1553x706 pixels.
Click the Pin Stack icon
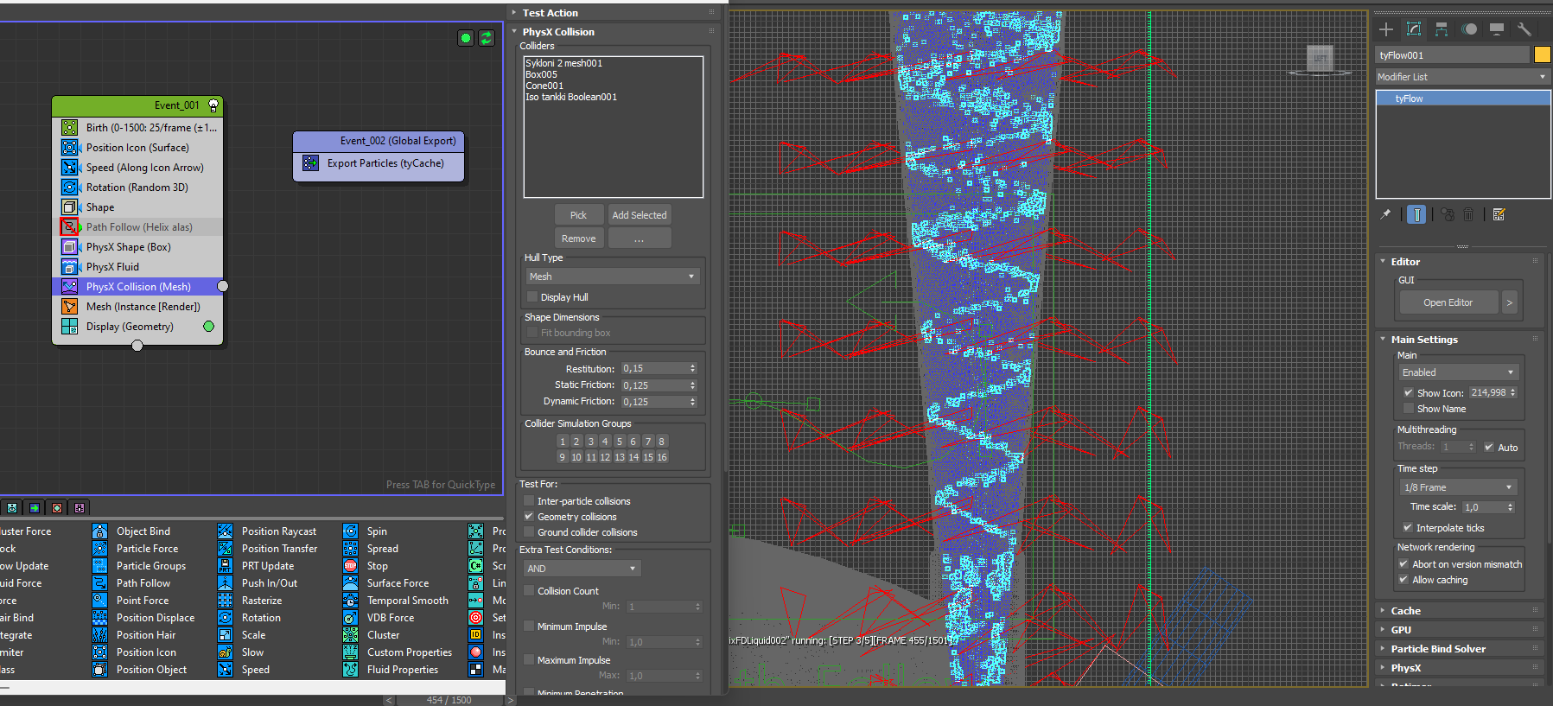(x=1385, y=214)
